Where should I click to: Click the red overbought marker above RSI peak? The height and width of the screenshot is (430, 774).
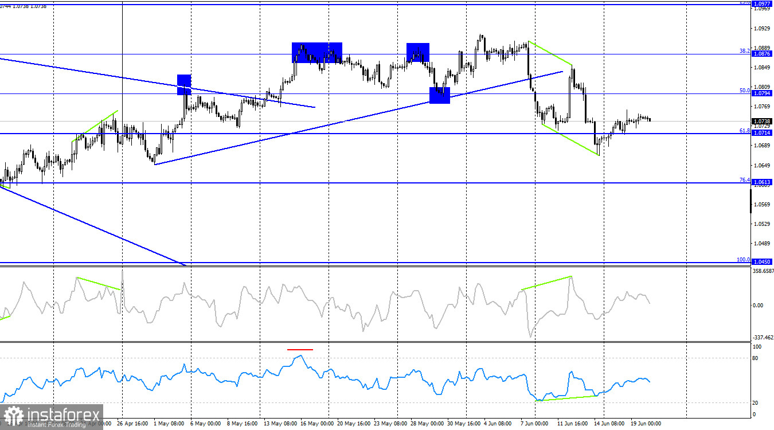[x=300, y=349]
